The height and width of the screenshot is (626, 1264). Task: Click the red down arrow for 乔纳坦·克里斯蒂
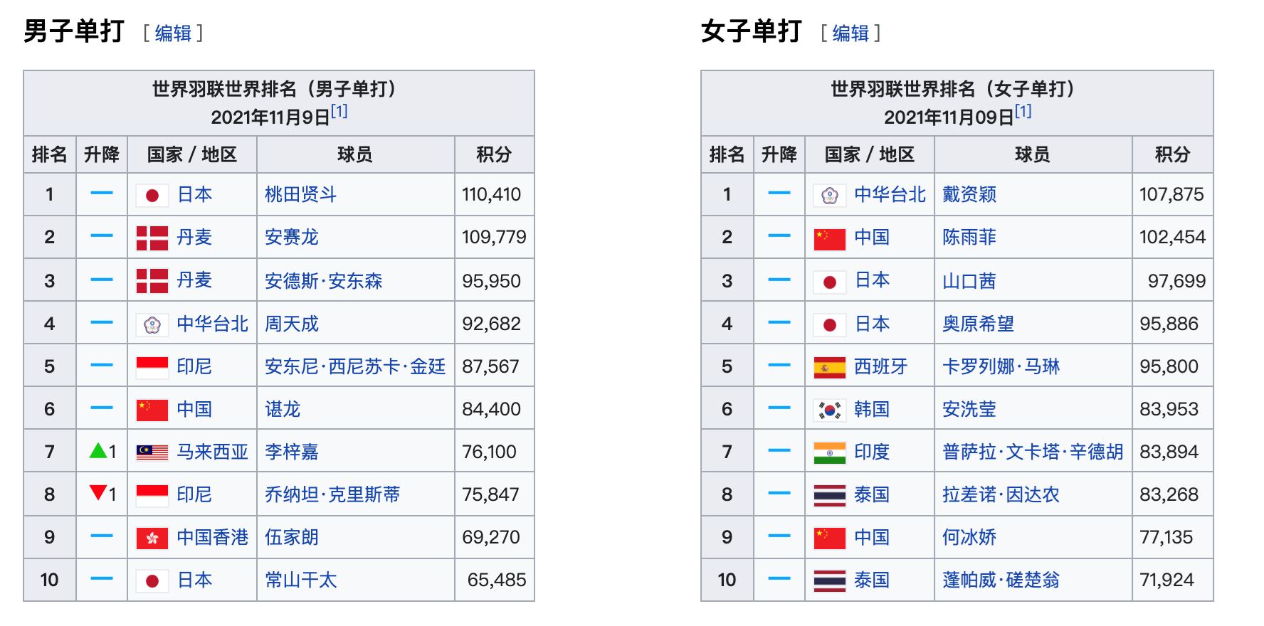[x=98, y=493]
